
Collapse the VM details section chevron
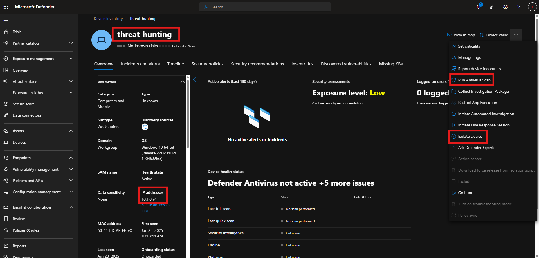pos(183,82)
